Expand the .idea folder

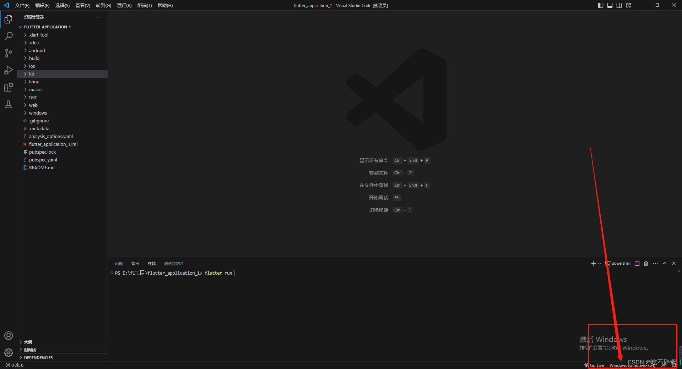click(62, 43)
